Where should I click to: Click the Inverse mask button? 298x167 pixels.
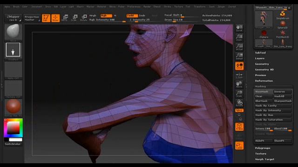tap(283, 91)
